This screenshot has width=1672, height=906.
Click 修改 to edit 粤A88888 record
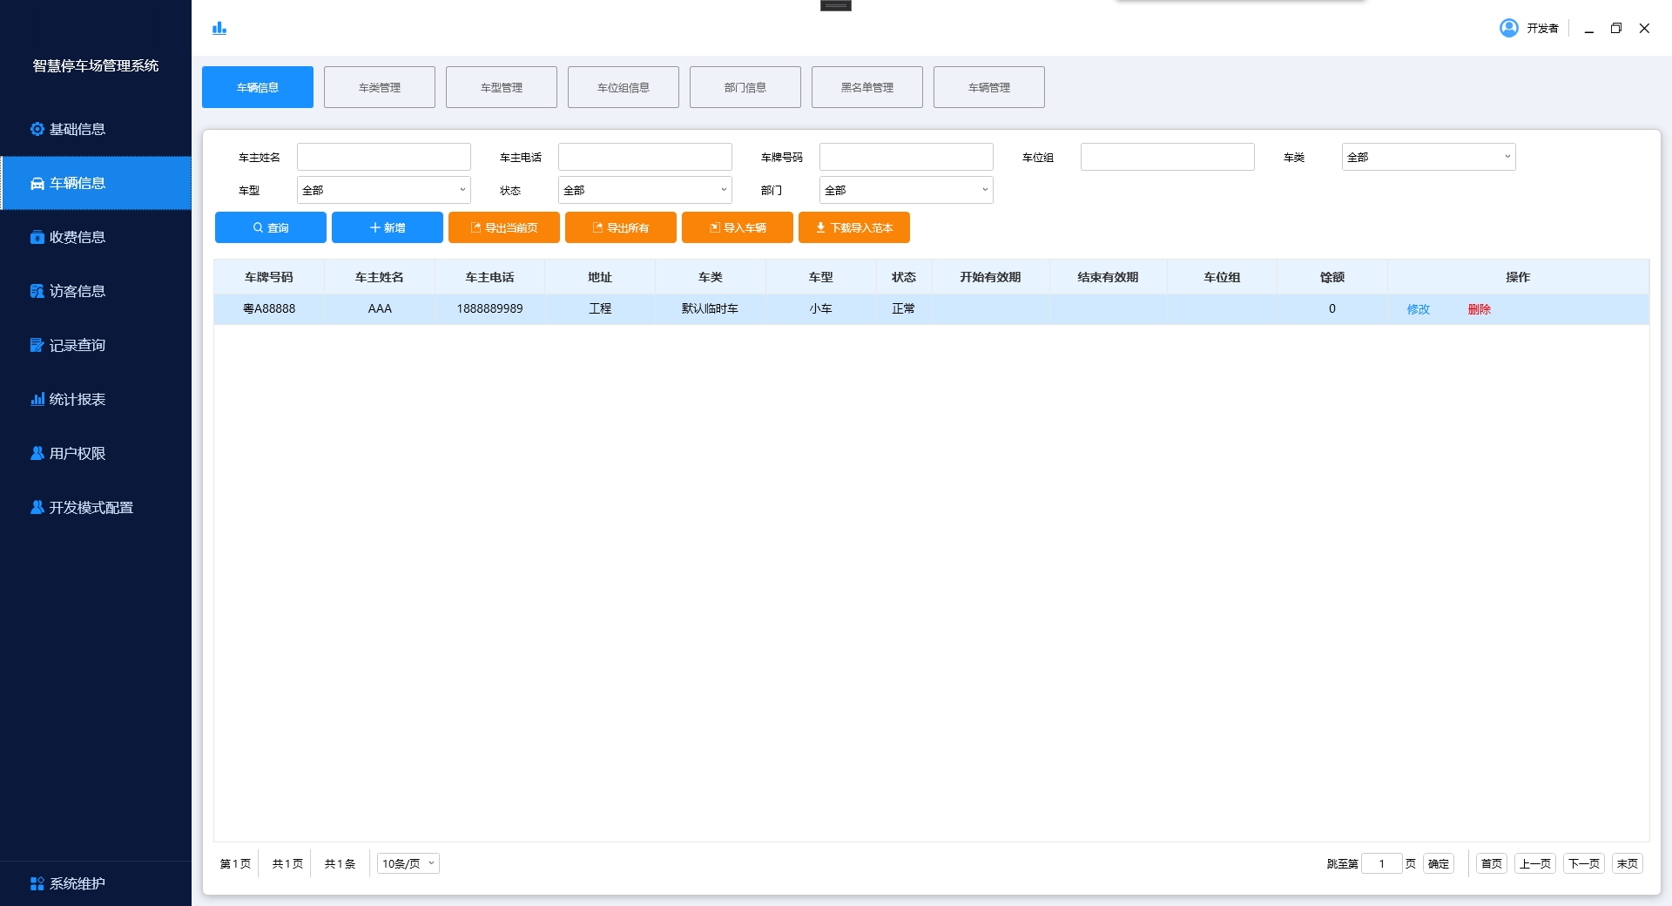[1418, 309]
